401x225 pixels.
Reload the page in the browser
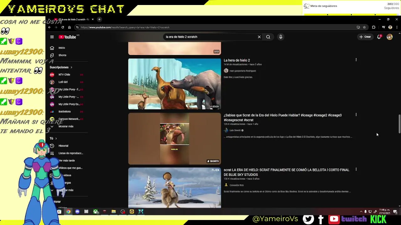(63, 27)
